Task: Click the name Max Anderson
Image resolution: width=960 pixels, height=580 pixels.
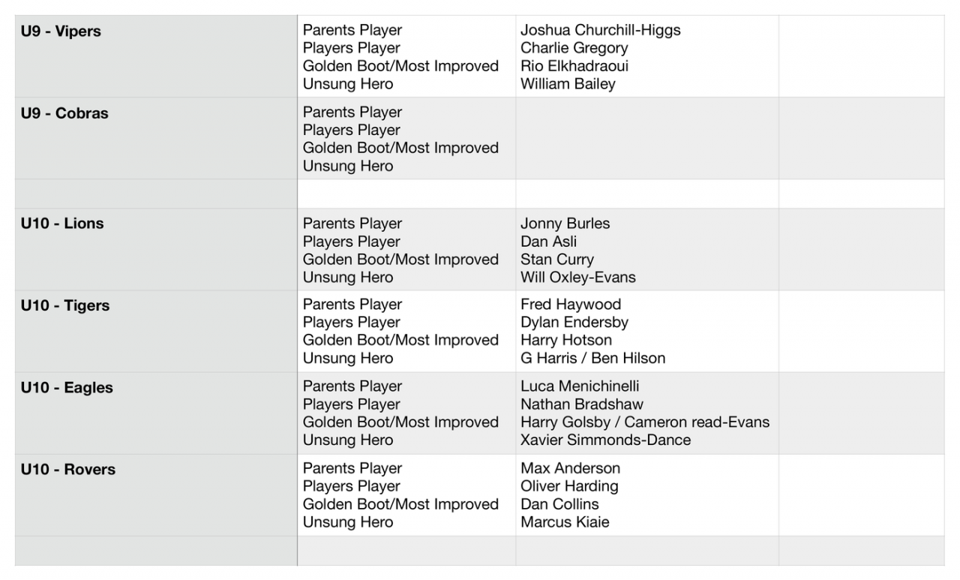Action: point(570,468)
